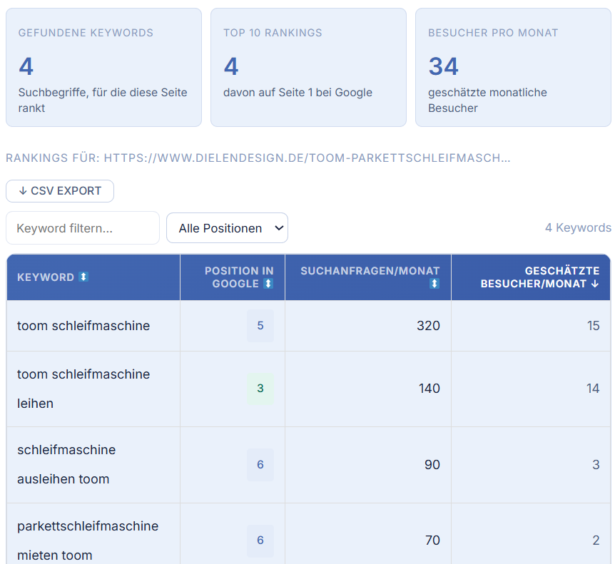Click the Suchanfragen/Monat header
This screenshot has height=564, width=615.
[x=368, y=277]
